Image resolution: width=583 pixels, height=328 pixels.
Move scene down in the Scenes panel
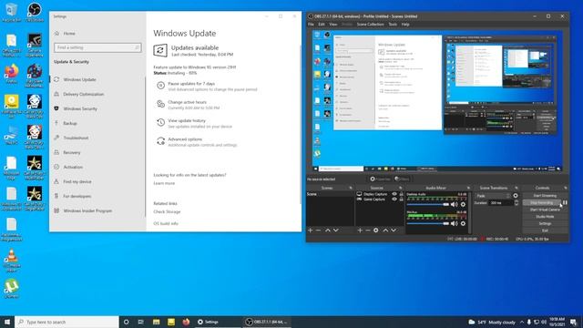coord(336,231)
